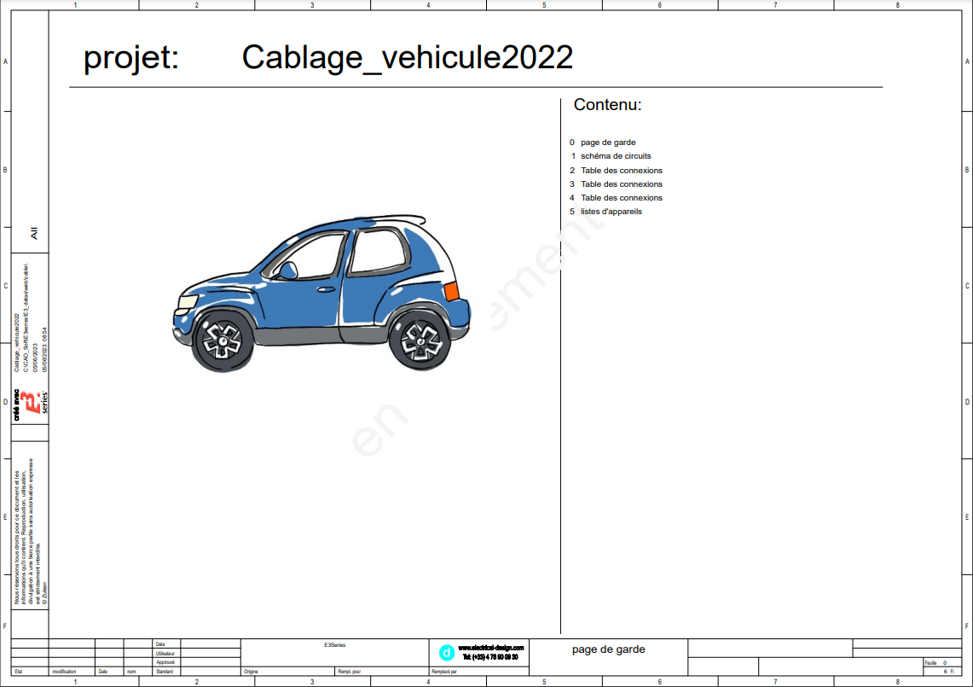Click the 'E3Series' text in title block

pos(334,645)
